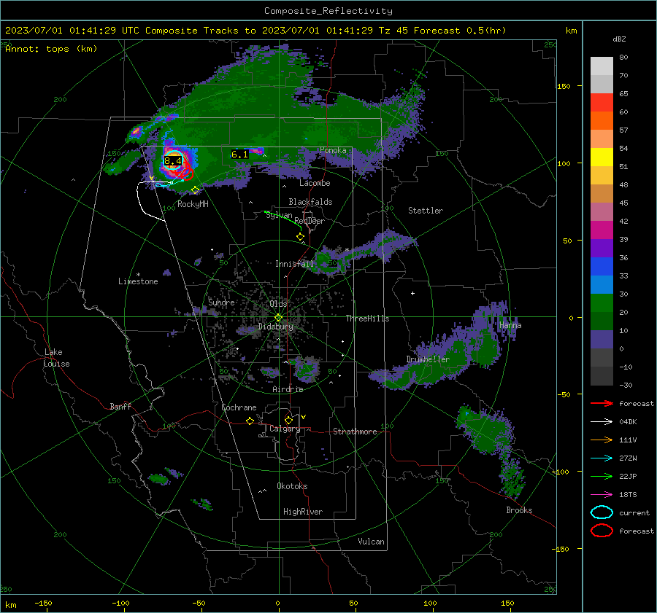Image resolution: width=657 pixels, height=613 pixels.
Task: Click the 'Annot: tops (km)' annotation label
Action: (x=51, y=49)
